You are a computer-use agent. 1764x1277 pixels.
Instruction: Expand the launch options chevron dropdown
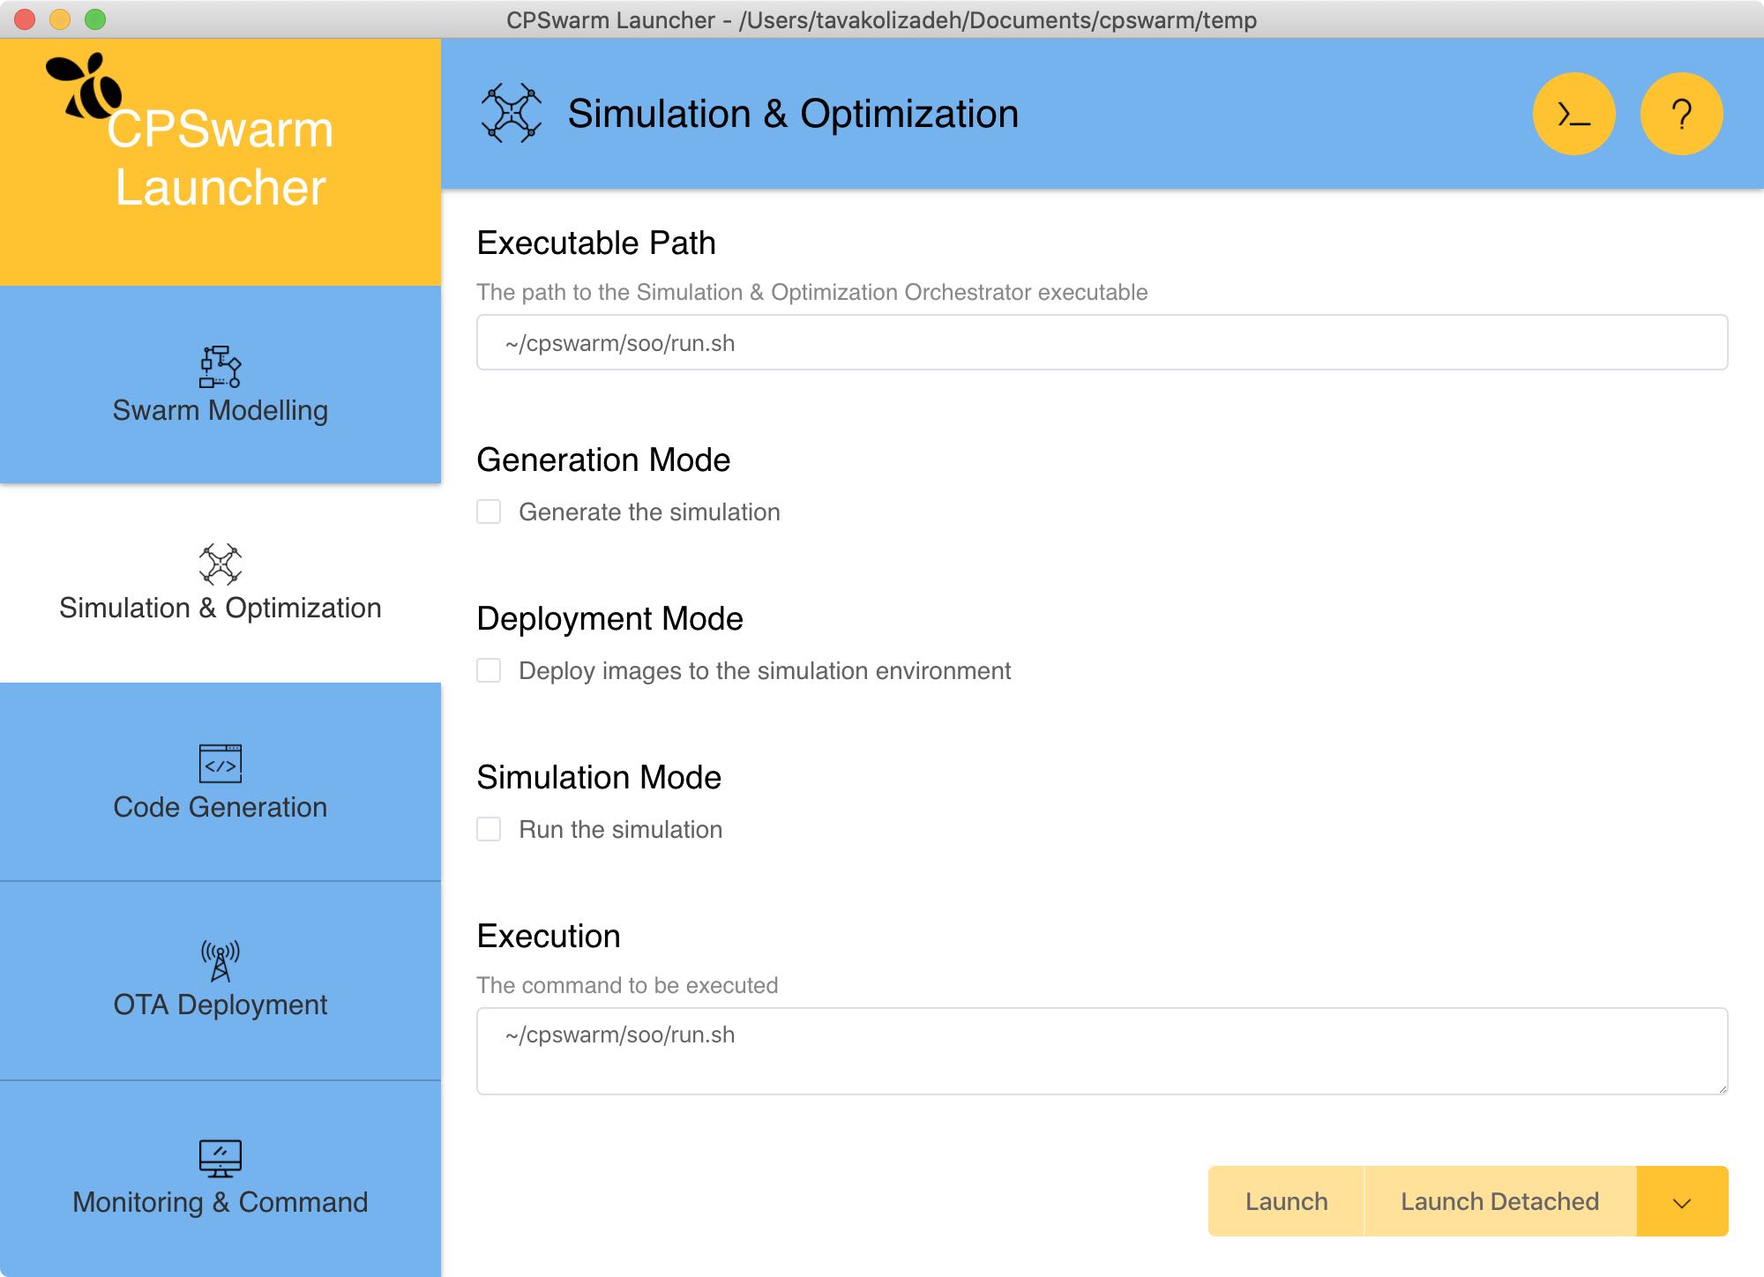pos(1682,1202)
